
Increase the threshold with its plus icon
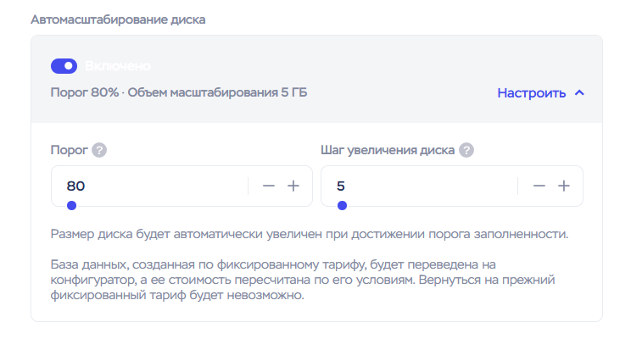[x=293, y=186]
